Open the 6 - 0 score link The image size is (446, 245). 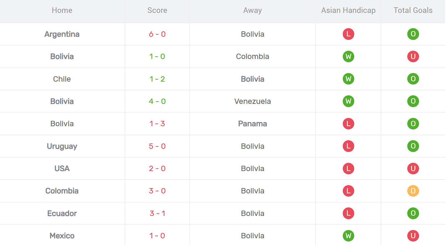click(x=157, y=34)
